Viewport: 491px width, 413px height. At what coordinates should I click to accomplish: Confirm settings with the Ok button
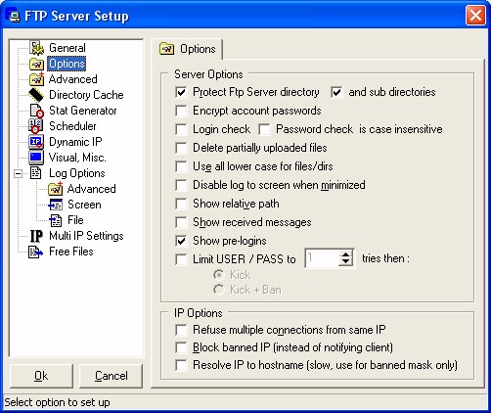(x=41, y=376)
